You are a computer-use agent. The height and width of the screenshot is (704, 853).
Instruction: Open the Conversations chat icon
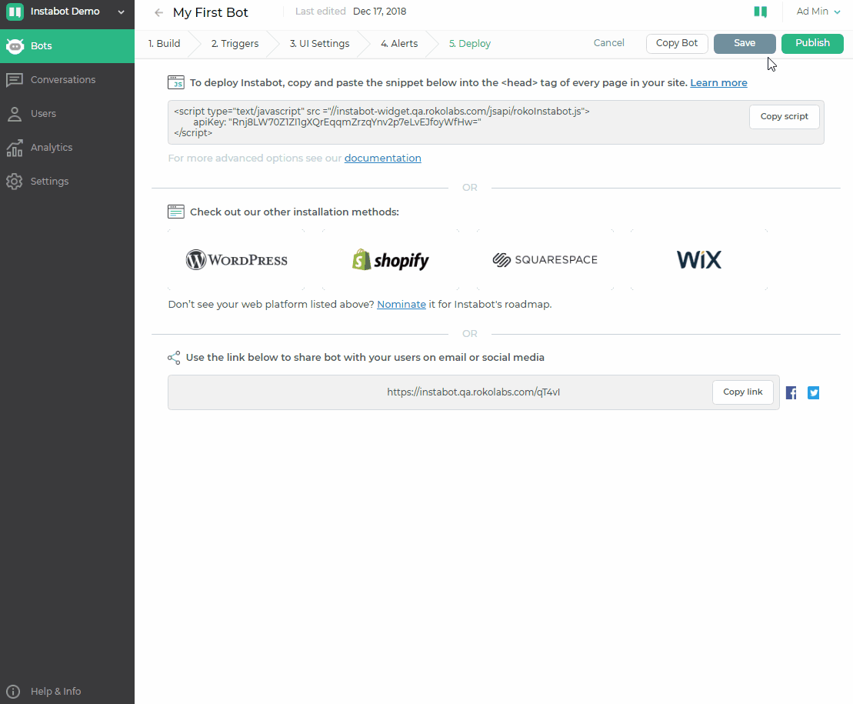[14, 80]
